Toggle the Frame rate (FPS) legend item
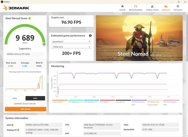The height and width of the screenshot is (137, 188). click(60, 101)
